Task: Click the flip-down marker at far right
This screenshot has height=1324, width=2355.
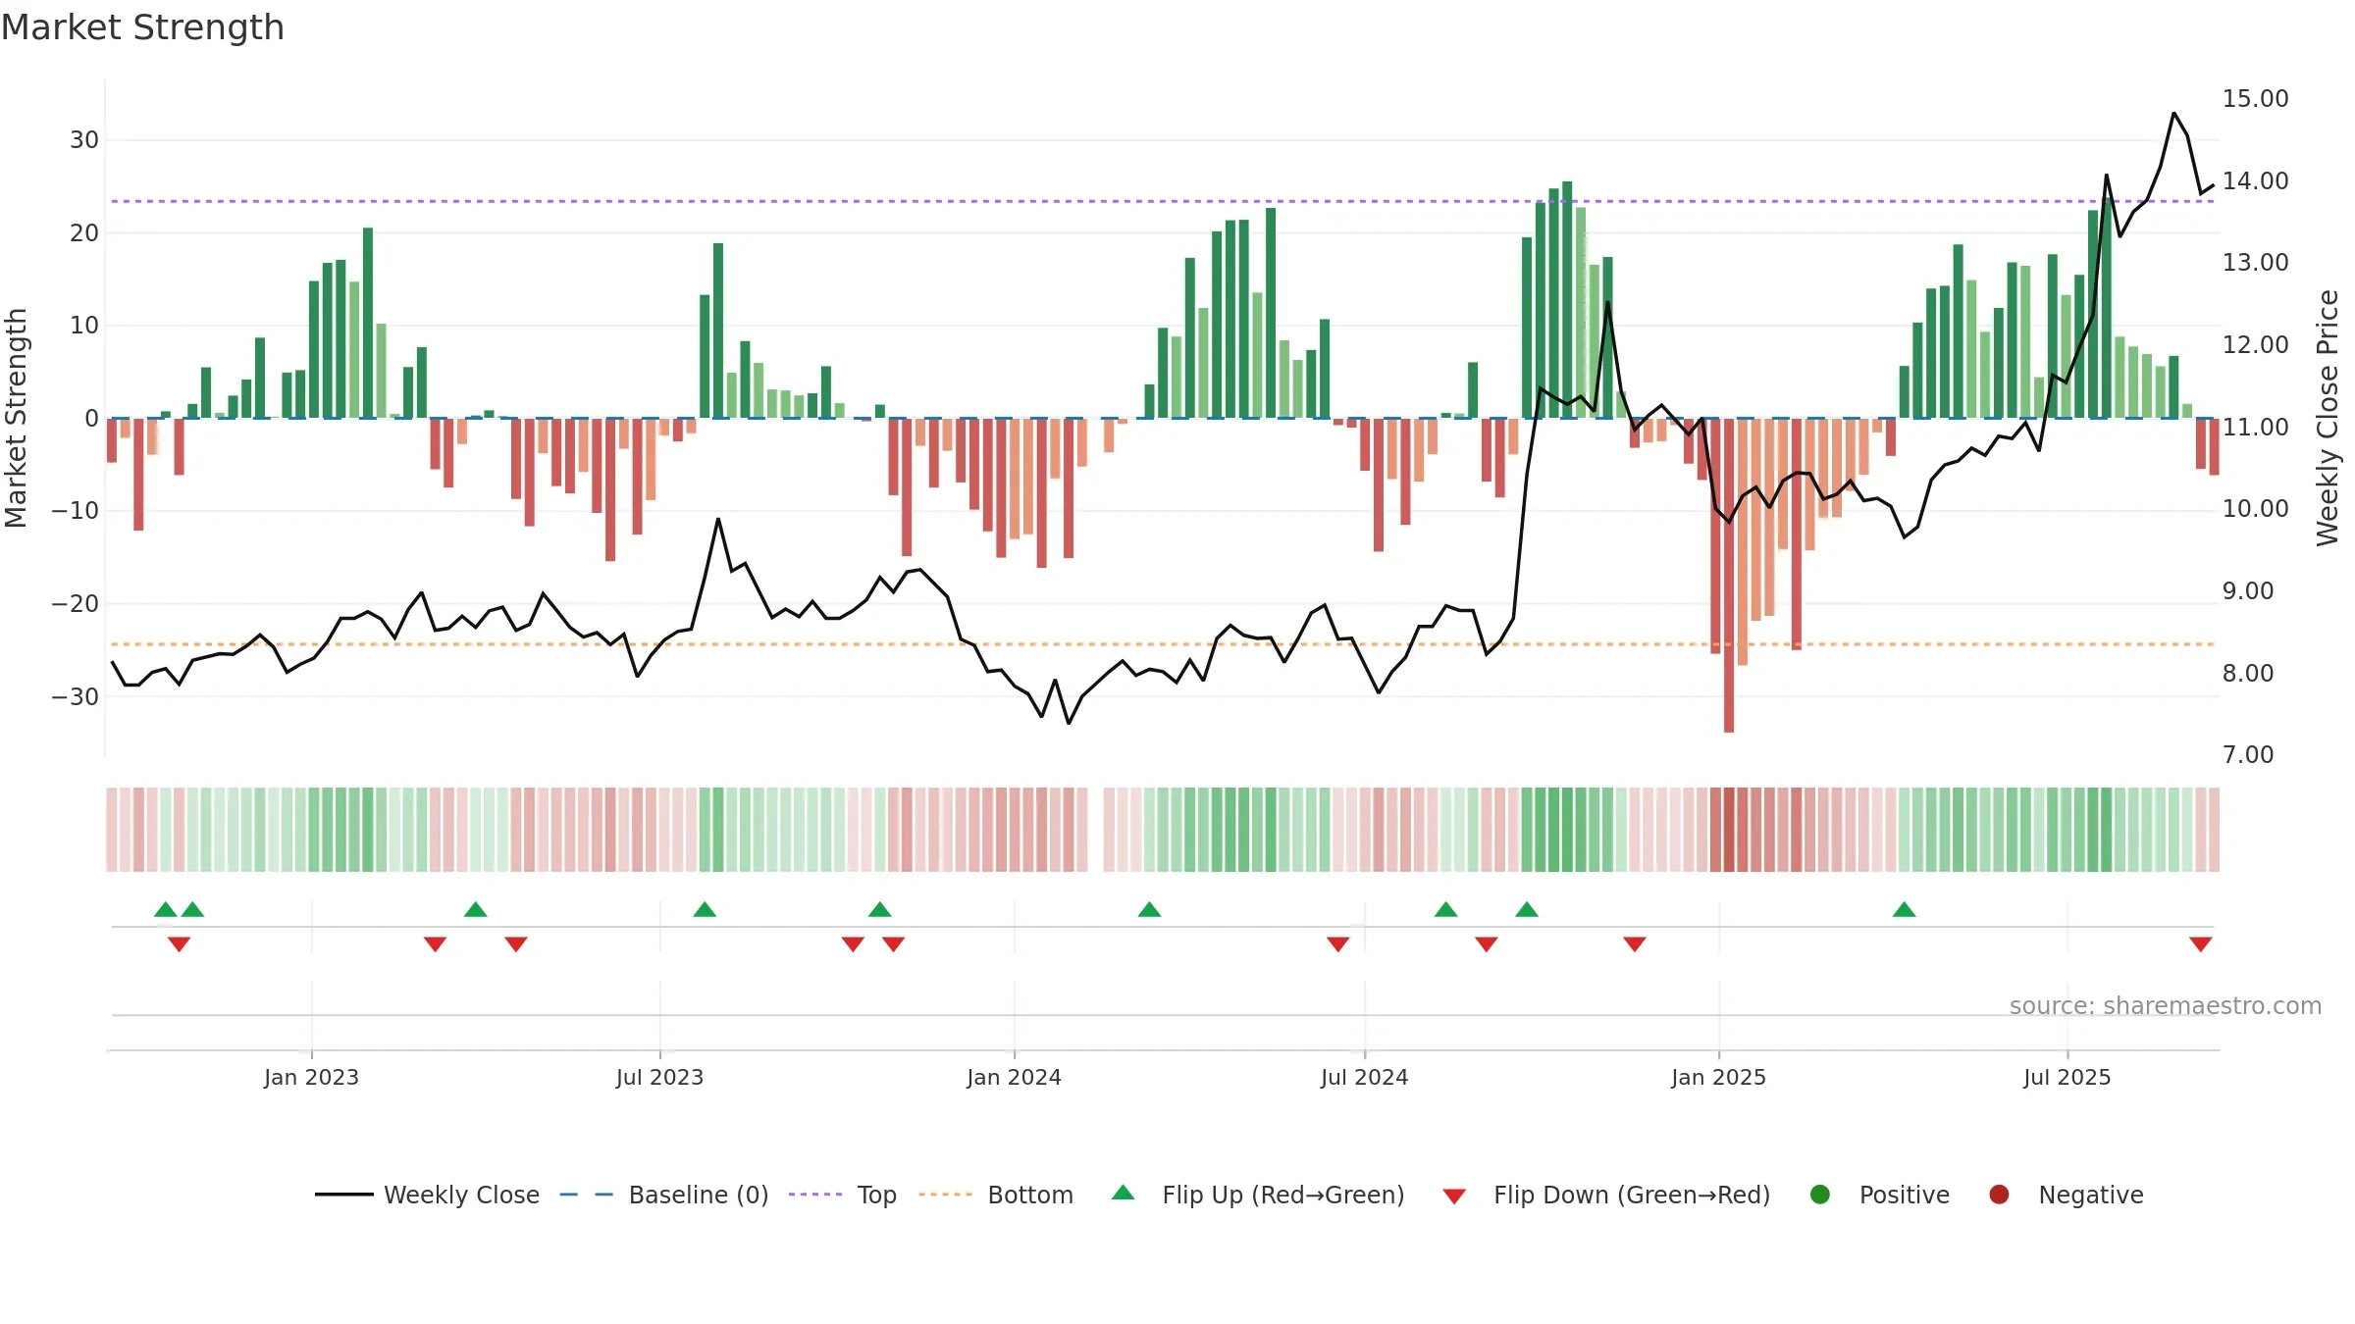Action: tap(2200, 944)
